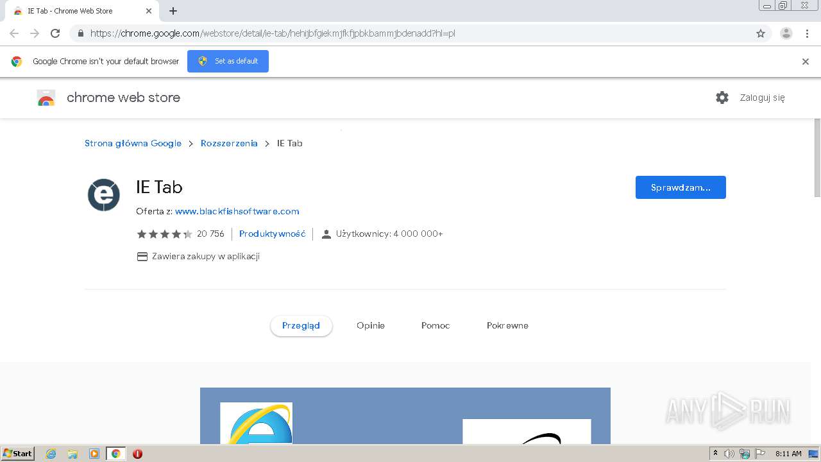The height and width of the screenshot is (462, 821).
Task: Close the IE Tab - Chrome Web Store tab
Action: pos(149,11)
